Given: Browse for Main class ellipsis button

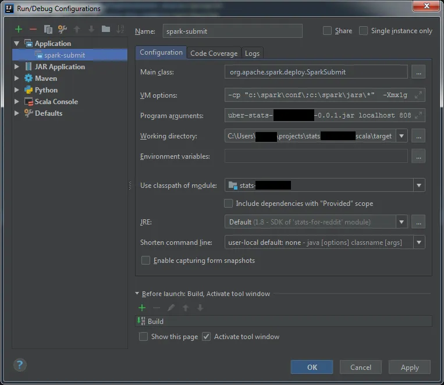Looking at the screenshot, I should point(418,72).
